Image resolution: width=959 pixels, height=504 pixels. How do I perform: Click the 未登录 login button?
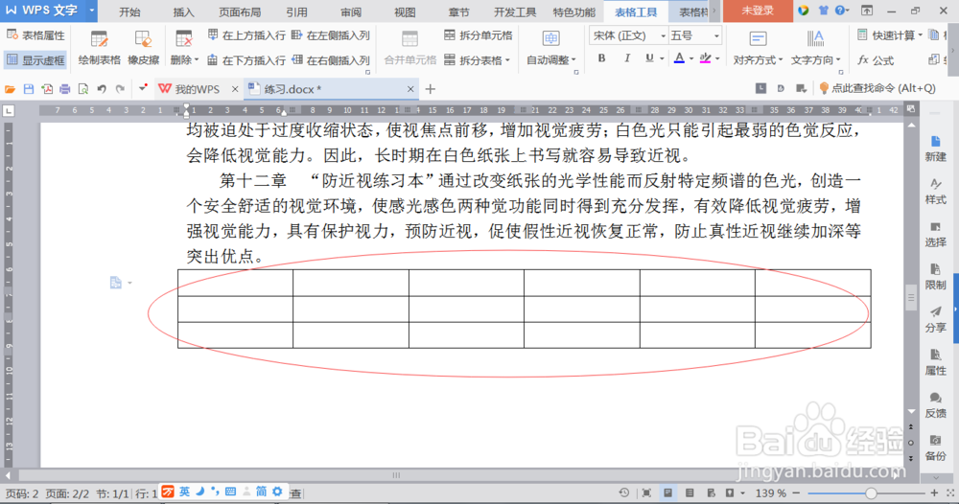[x=758, y=11]
